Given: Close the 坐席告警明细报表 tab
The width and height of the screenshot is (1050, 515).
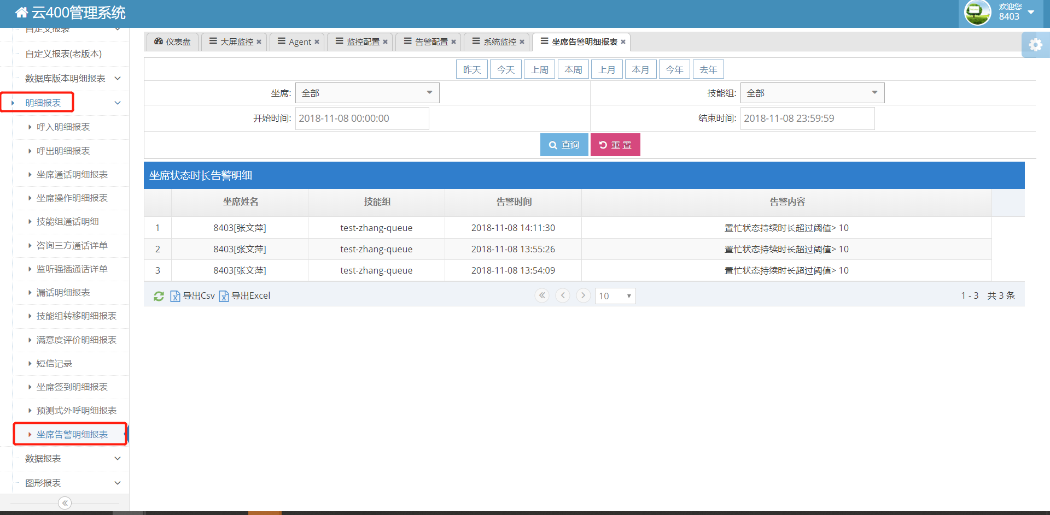Looking at the screenshot, I should (623, 42).
